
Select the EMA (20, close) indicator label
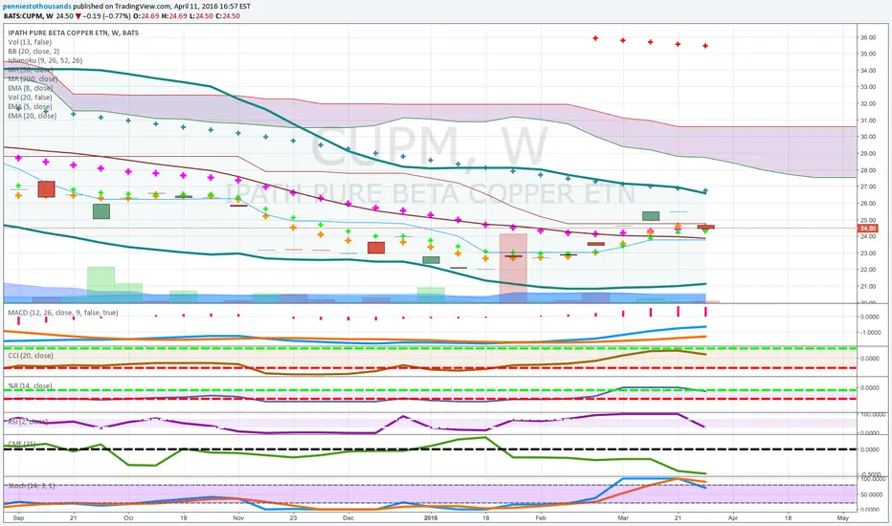33,116
